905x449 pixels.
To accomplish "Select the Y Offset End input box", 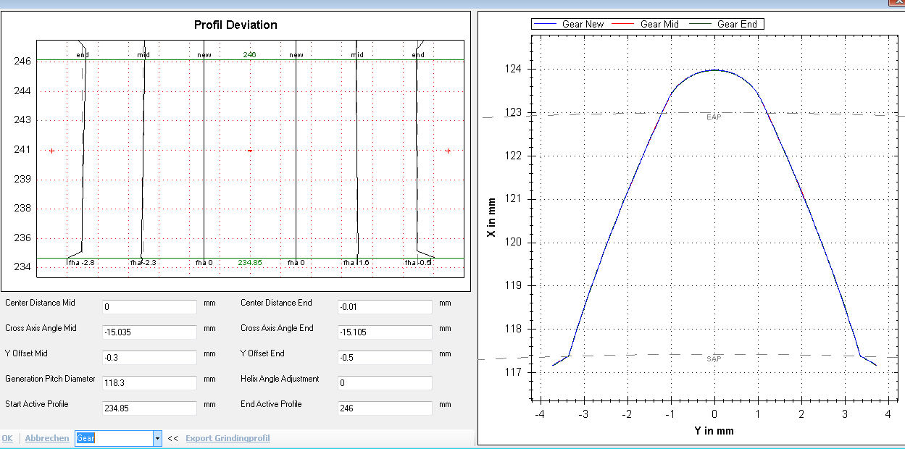I will (x=385, y=357).
